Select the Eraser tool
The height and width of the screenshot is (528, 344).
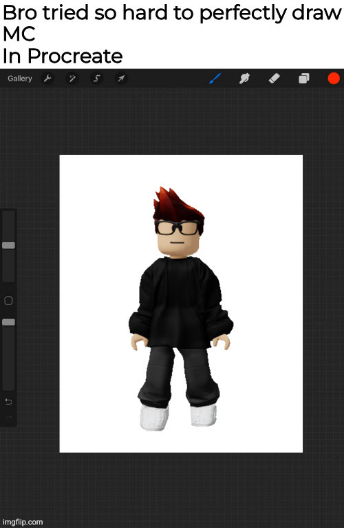tap(274, 79)
